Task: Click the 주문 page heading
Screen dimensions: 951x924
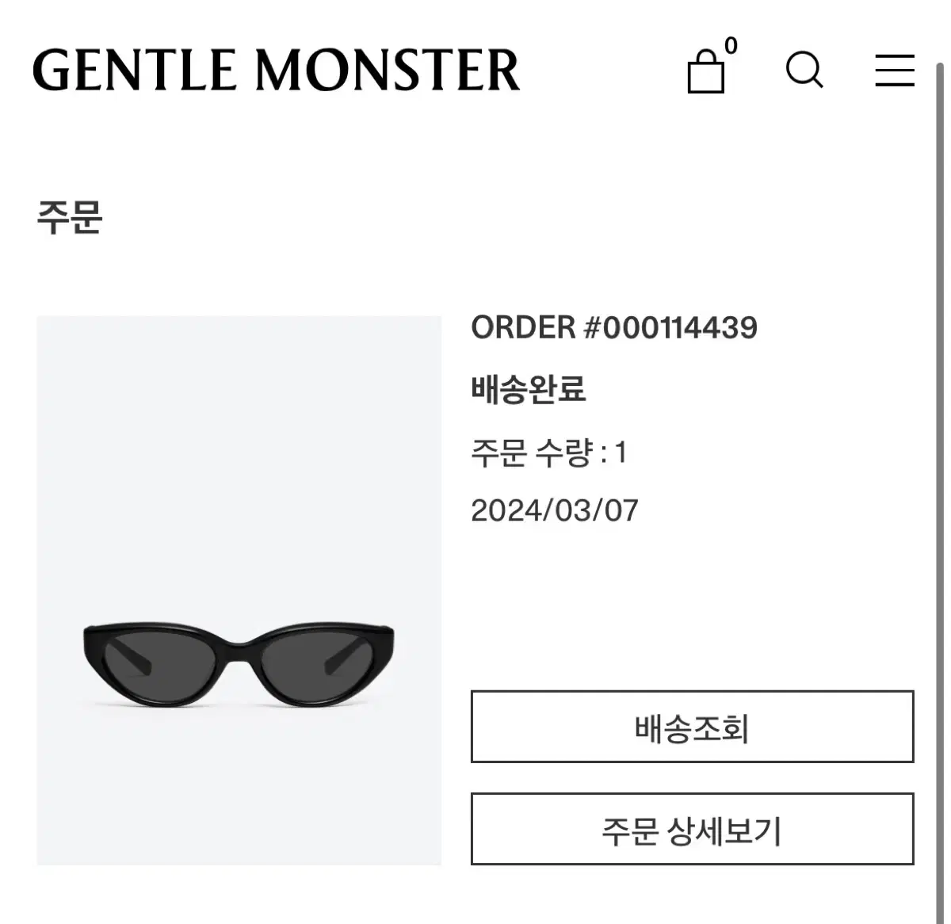Action: click(x=70, y=217)
